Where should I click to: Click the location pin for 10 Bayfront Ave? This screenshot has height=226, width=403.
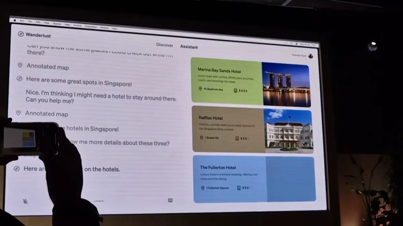coord(200,89)
